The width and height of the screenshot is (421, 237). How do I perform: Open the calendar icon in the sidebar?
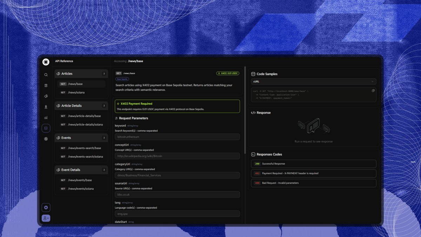pos(46,85)
